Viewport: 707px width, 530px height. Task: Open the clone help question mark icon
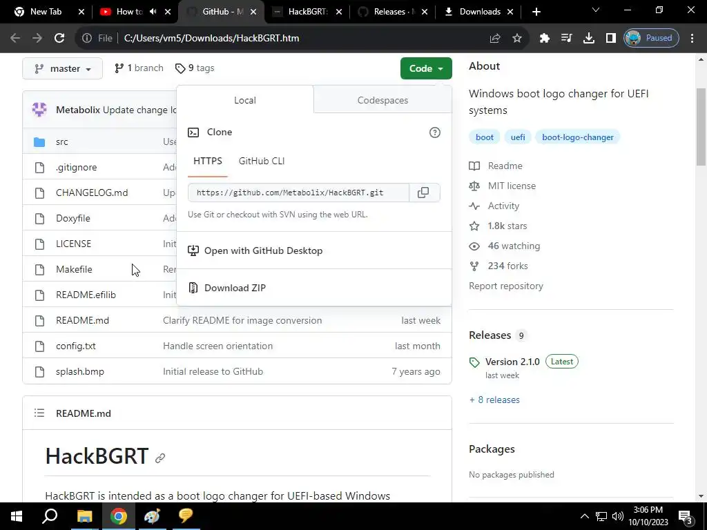435,132
